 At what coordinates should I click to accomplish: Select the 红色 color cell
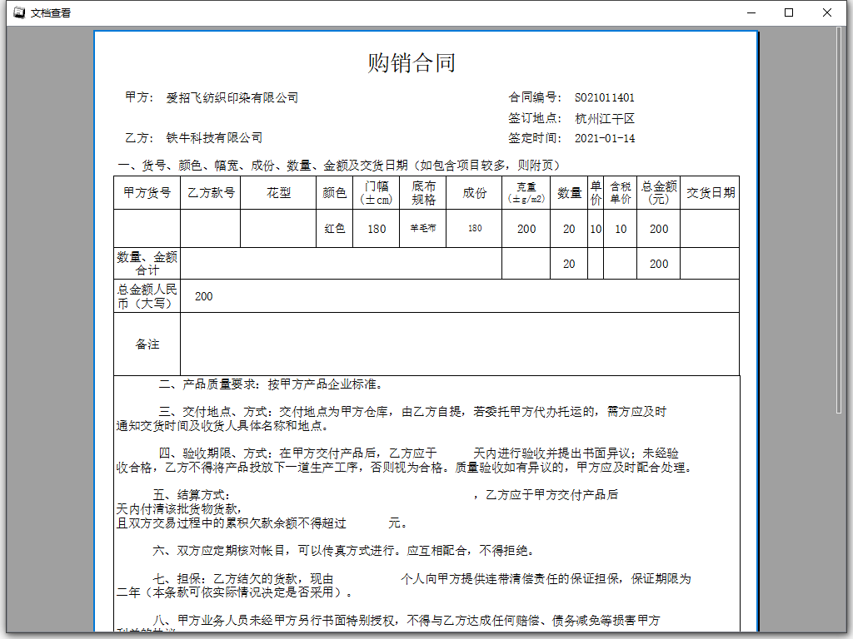tap(335, 229)
